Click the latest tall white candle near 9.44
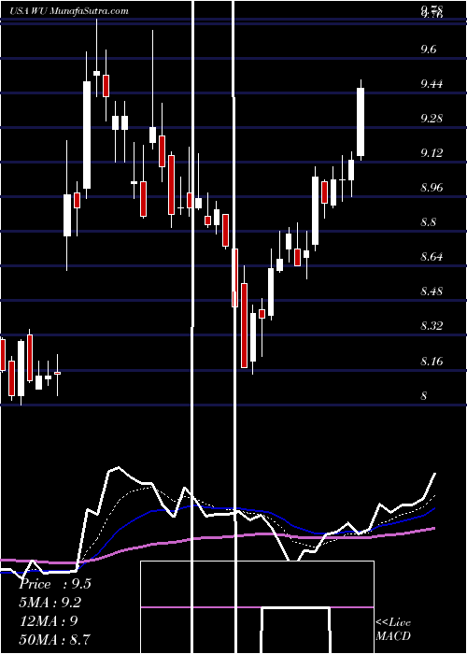Viewport: 467px width, 654px height. [361, 121]
